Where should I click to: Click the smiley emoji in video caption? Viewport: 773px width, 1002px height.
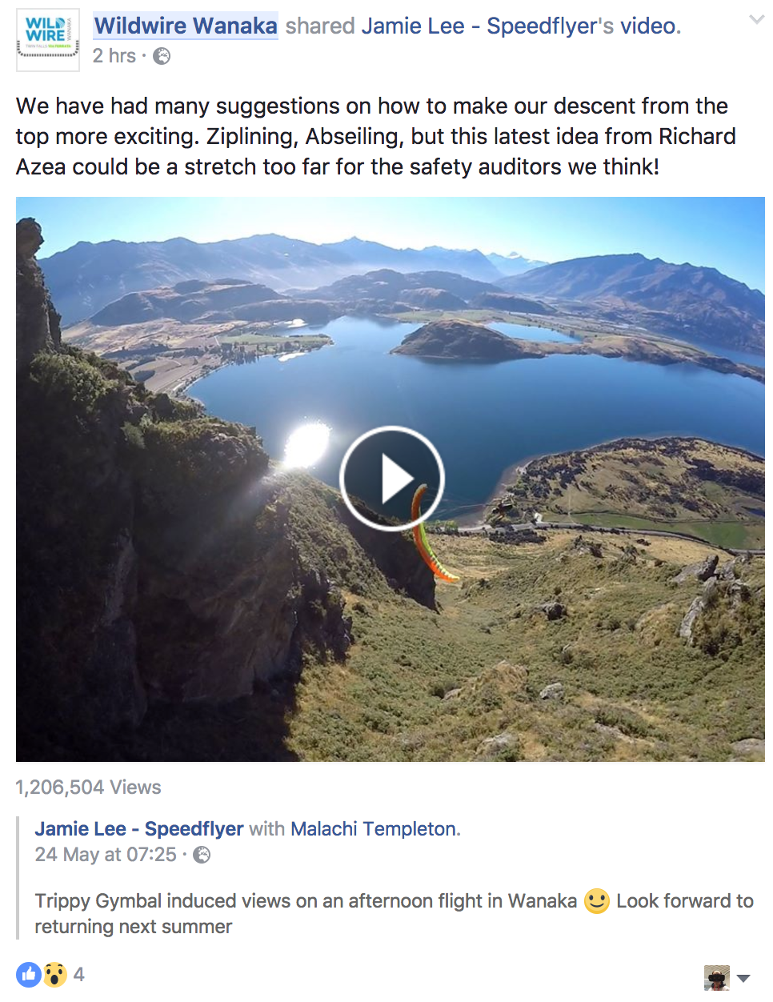click(x=597, y=901)
